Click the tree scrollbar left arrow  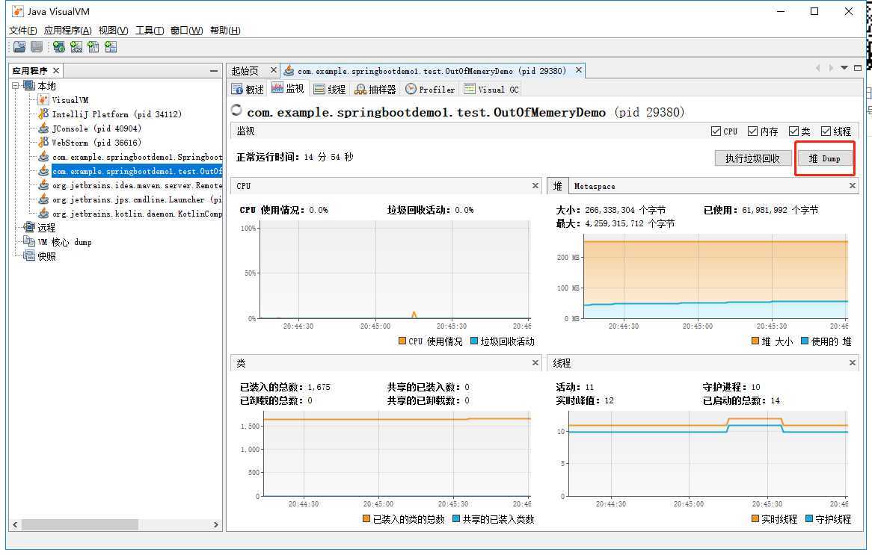[x=15, y=524]
